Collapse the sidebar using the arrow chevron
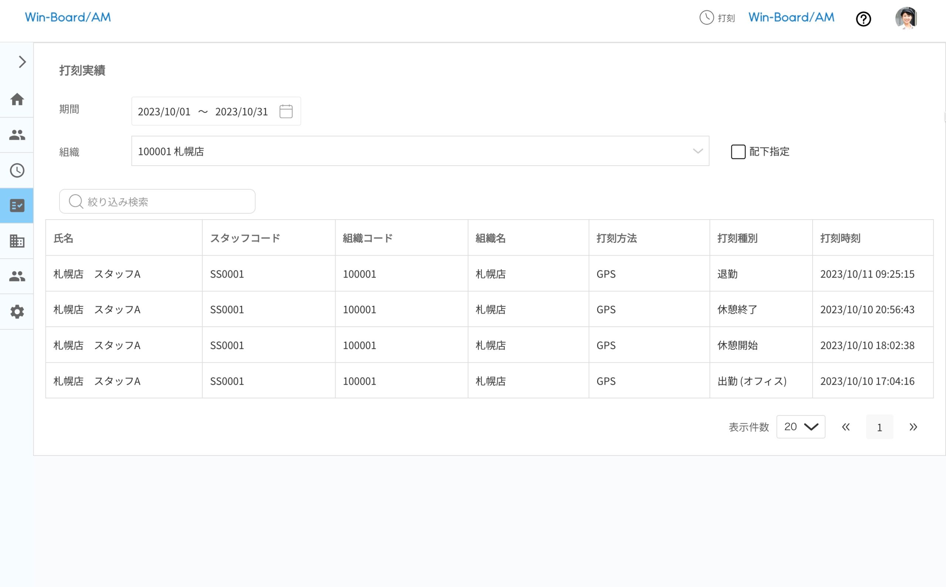The image size is (946, 587). coord(22,61)
